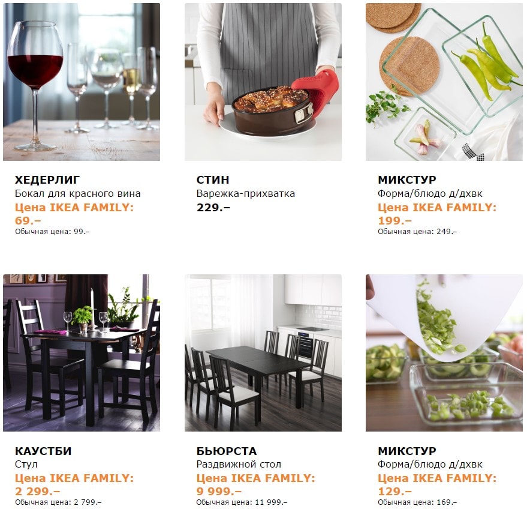Viewport: 527px width, 512px height.
Task: Click the regular price 2 799.– text
Action: point(58,502)
